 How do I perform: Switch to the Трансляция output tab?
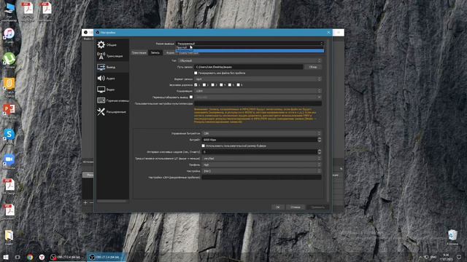[x=139, y=52]
